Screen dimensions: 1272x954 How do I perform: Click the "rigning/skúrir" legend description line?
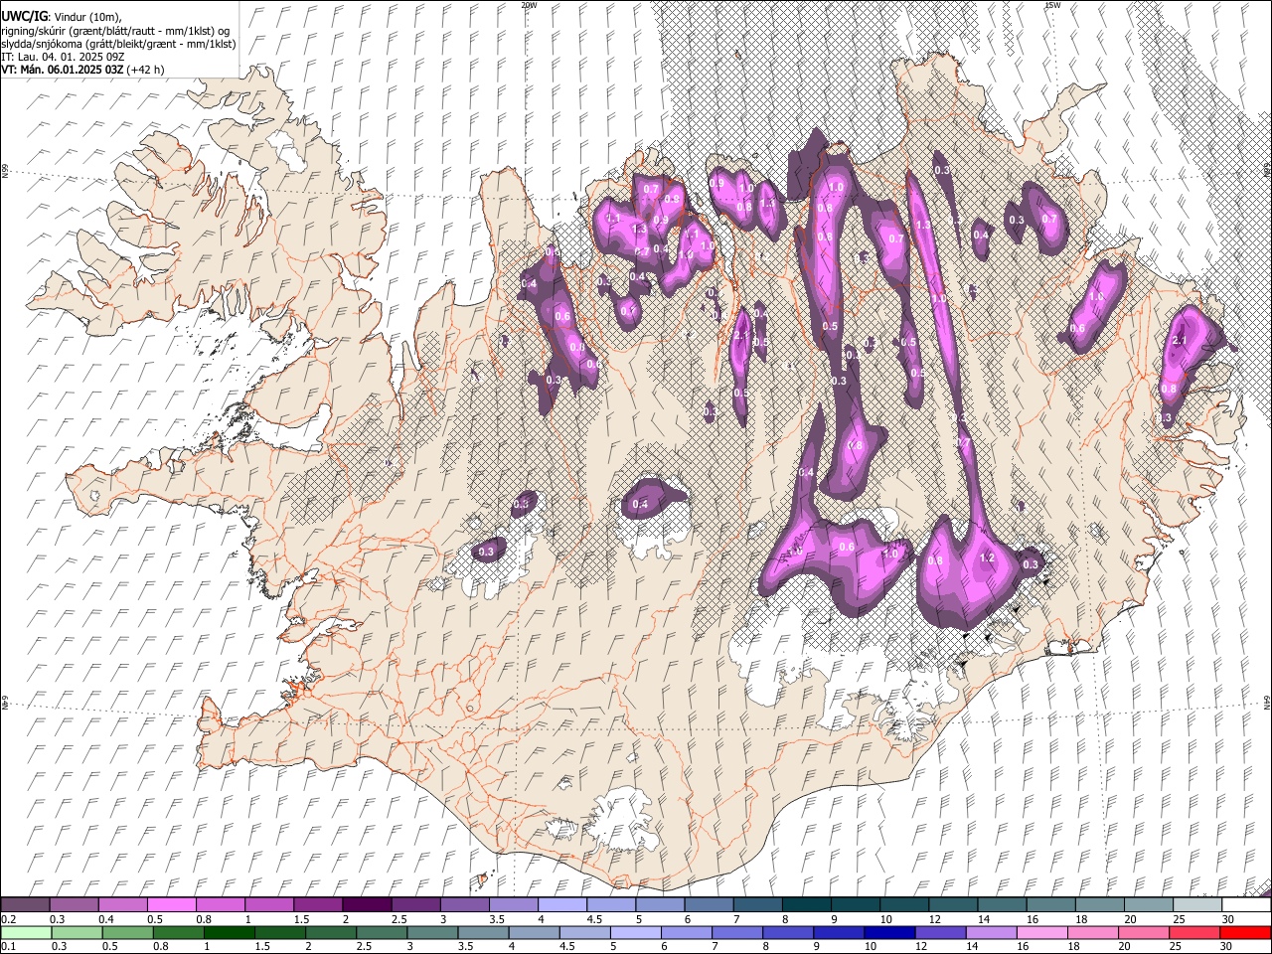tap(114, 30)
